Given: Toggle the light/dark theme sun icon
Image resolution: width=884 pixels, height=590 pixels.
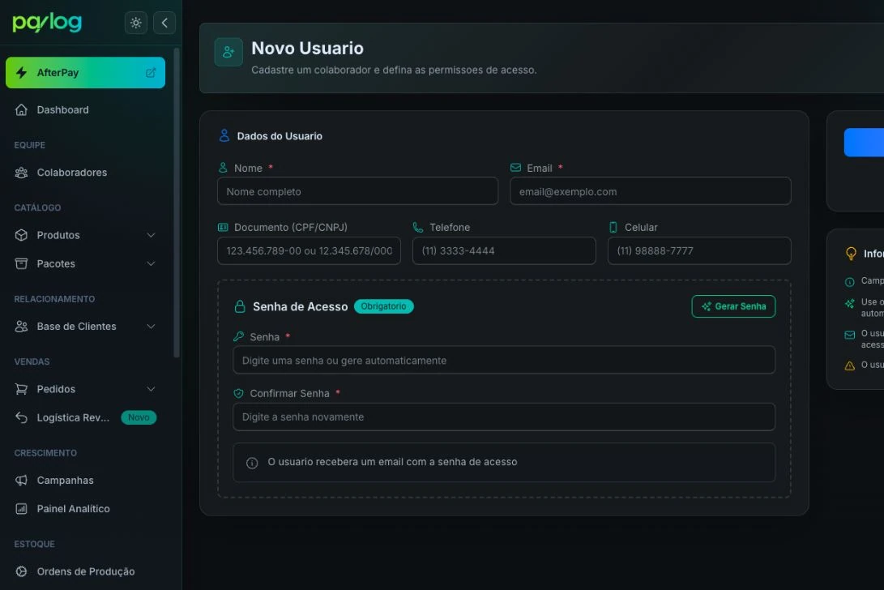Looking at the screenshot, I should tap(136, 23).
